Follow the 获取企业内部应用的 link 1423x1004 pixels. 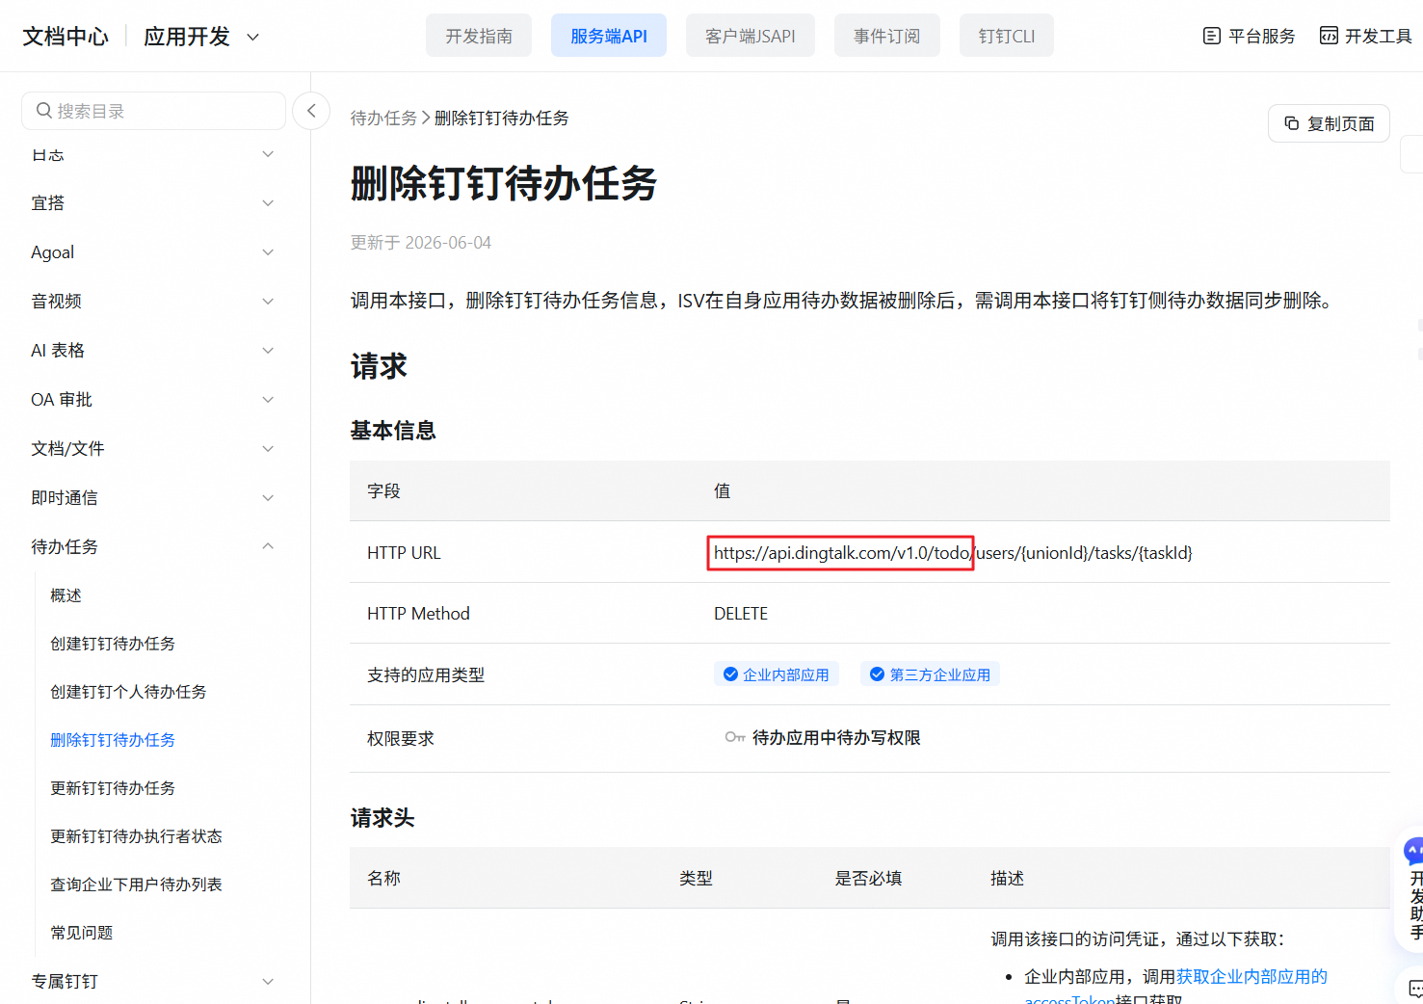pyautogui.click(x=1252, y=976)
